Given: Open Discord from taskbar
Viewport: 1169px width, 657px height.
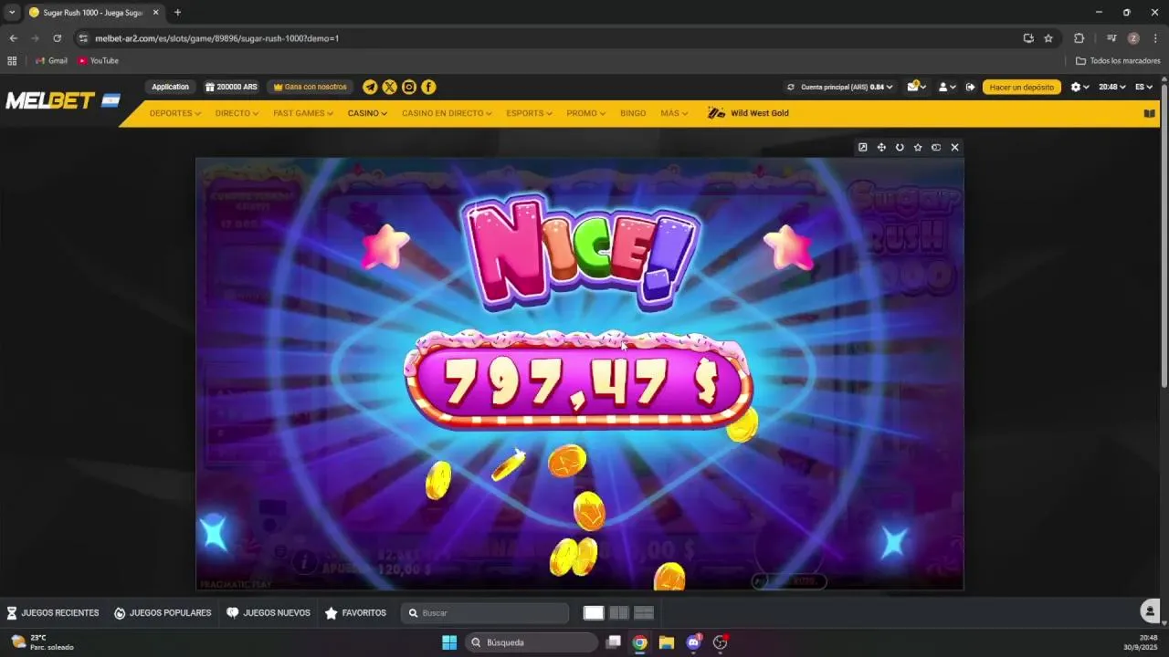Looking at the screenshot, I should click(x=693, y=642).
